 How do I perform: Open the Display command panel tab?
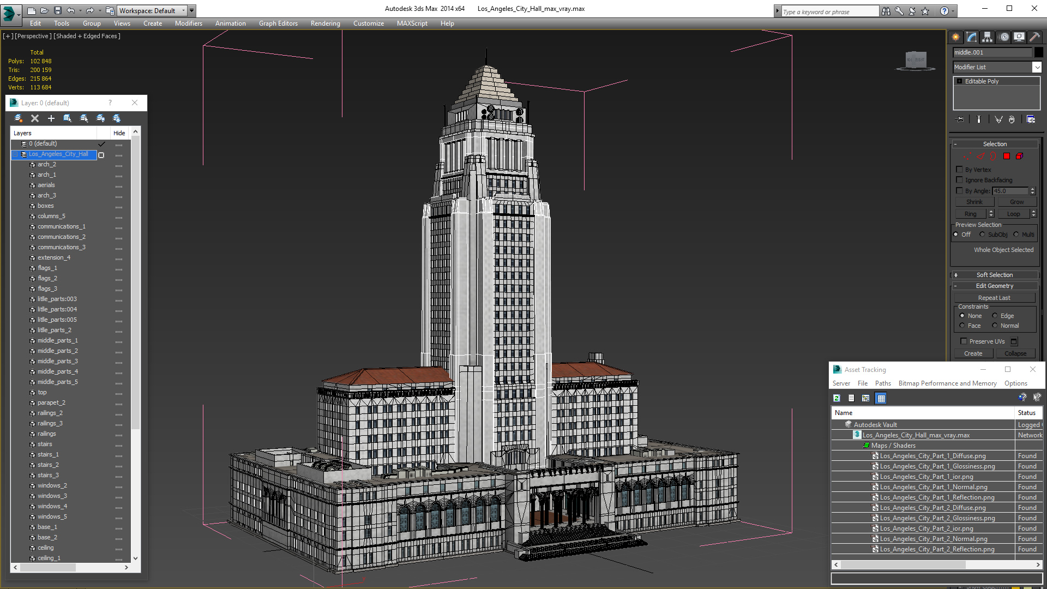pyautogui.click(x=1019, y=37)
